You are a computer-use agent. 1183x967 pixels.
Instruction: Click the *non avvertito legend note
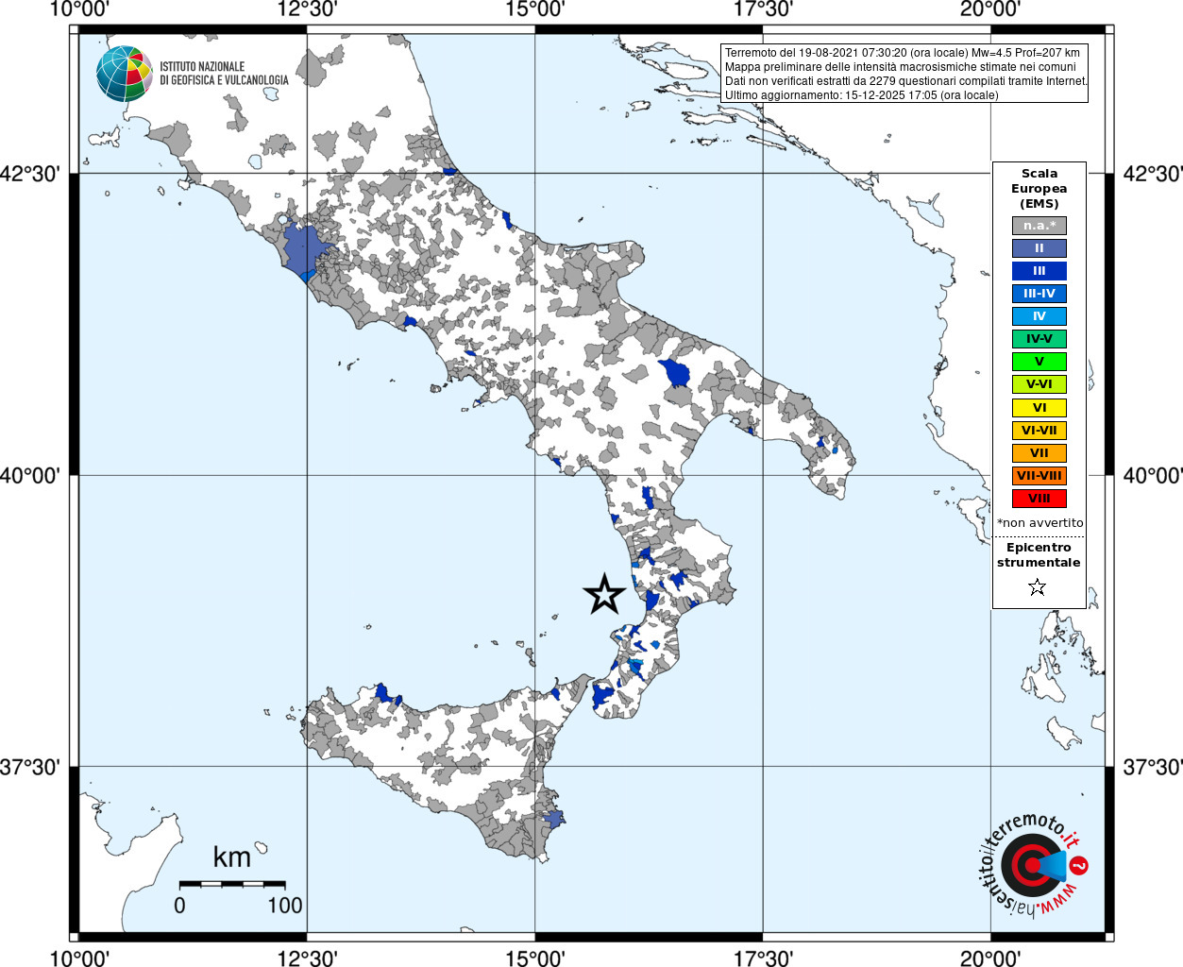point(1039,523)
